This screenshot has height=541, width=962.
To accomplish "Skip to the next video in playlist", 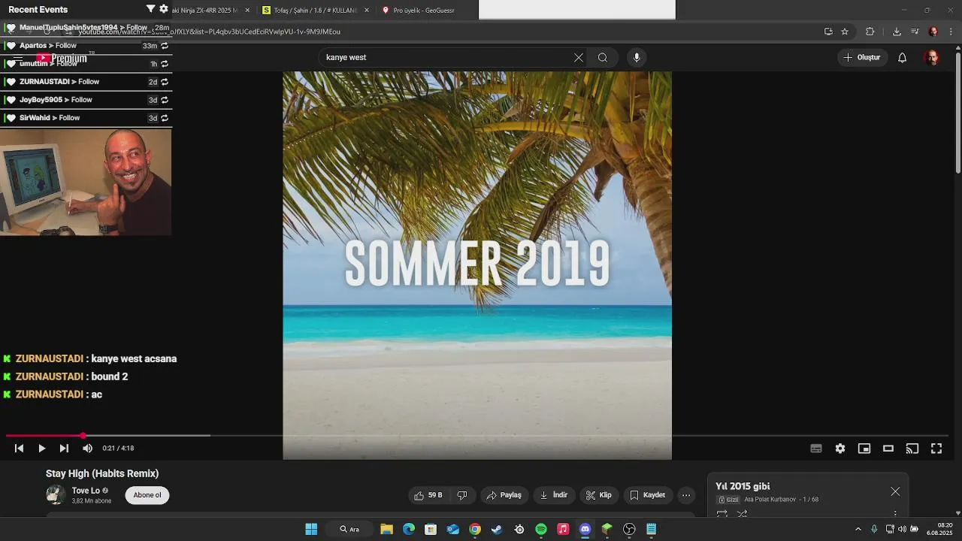I will click(x=64, y=449).
